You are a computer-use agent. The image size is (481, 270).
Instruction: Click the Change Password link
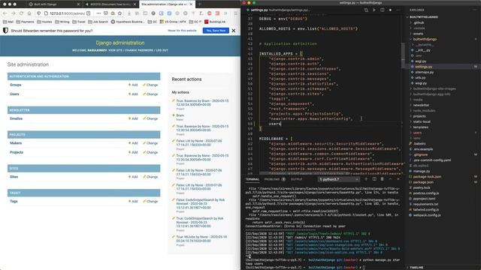point(138,50)
